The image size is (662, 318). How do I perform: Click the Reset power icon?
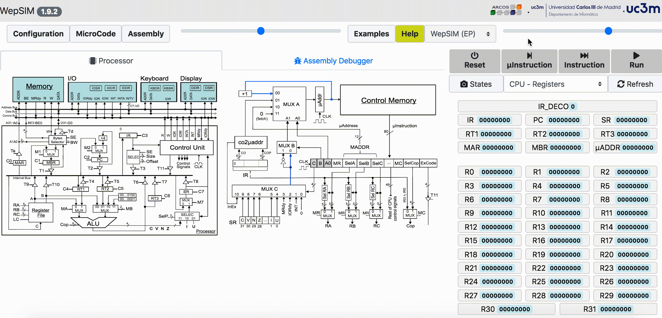pos(474,56)
